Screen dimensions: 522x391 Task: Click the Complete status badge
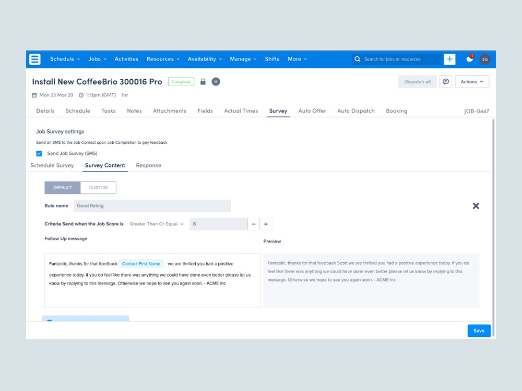181,82
